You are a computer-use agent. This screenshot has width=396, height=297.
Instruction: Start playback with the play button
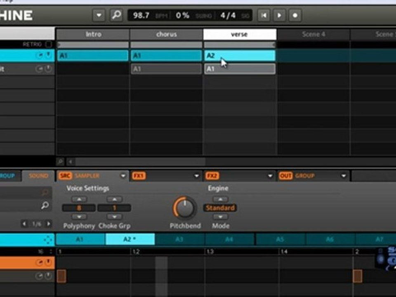click(x=279, y=15)
